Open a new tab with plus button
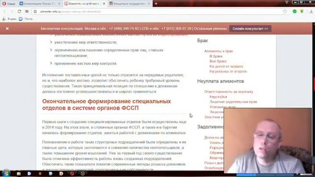The height and width of the screenshot is (177, 315). [x=156, y=3]
